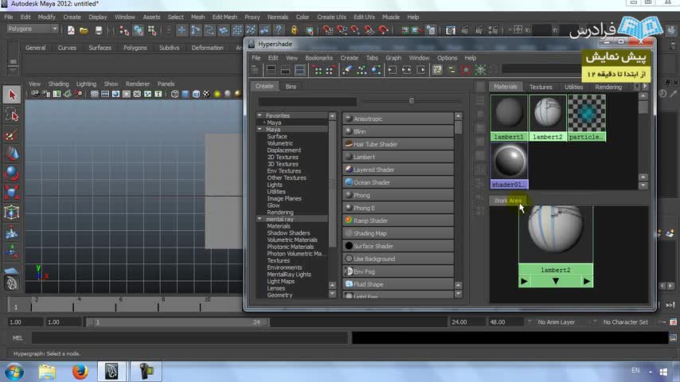This screenshot has width=680, height=382.
Task: Open the Deformation shelf tab
Action: (x=207, y=48)
